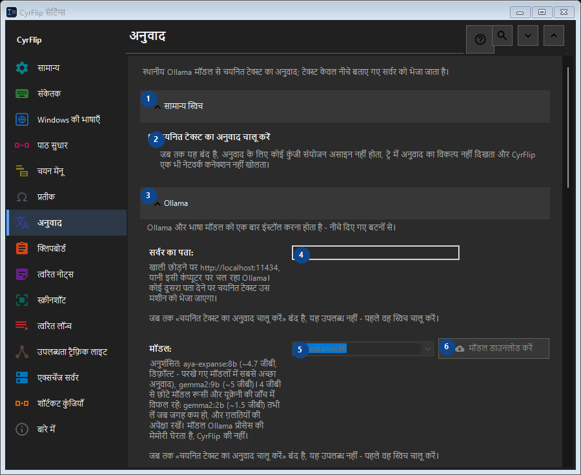Viewport: 581px width, 475px height.
Task: Close the CyrFlip सेटिंग्स window
Action: pos(564,12)
